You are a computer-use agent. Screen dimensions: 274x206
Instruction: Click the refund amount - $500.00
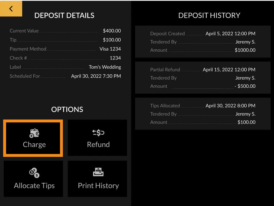pyautogui.click(x=245, y=86)
